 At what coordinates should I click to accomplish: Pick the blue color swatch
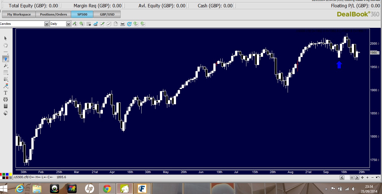click(7, 174)
